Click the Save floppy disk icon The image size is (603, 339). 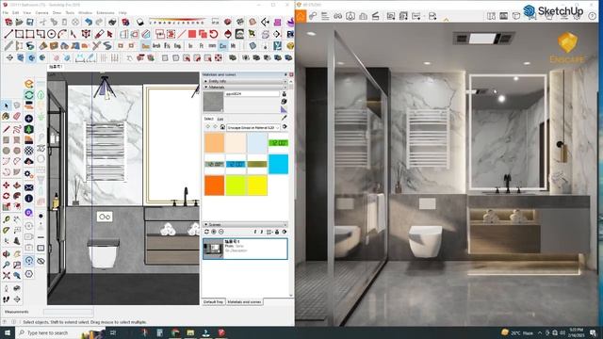pyautogui.click(x=29, y=22)
